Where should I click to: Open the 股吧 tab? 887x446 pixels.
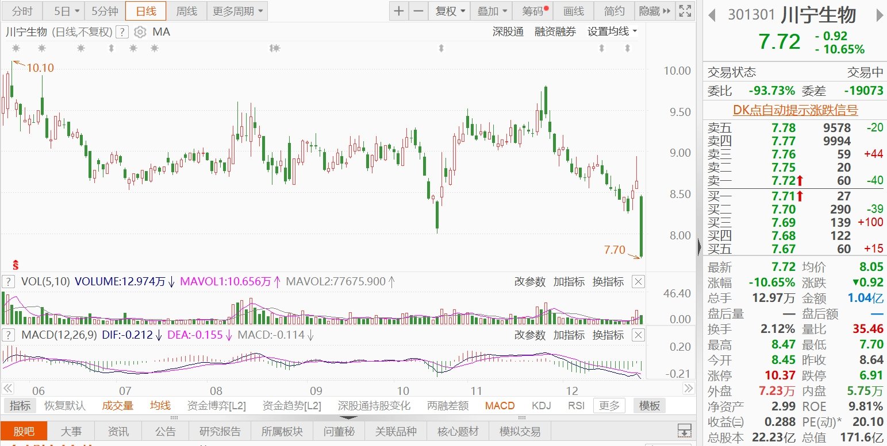coord(24,432)
